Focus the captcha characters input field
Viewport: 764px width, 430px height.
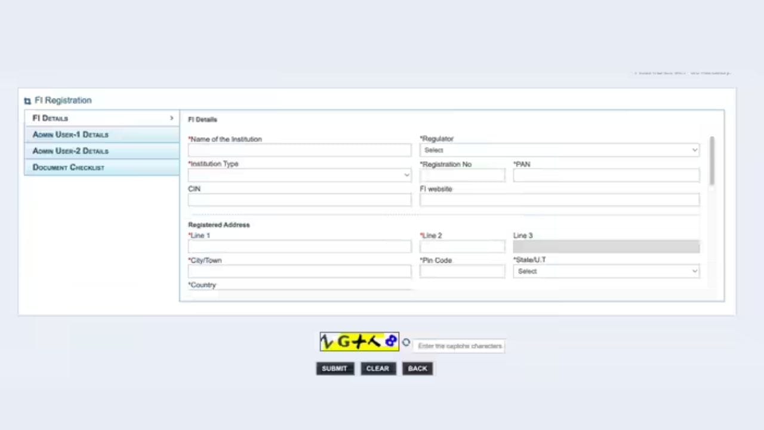460,346
